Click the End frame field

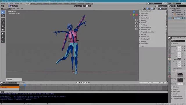tap(162, 83)
